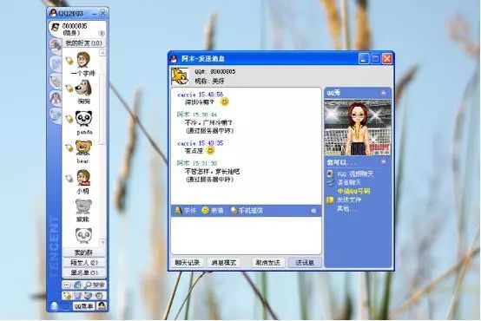Expand the 陌生人 strangers group

[84, 263]
